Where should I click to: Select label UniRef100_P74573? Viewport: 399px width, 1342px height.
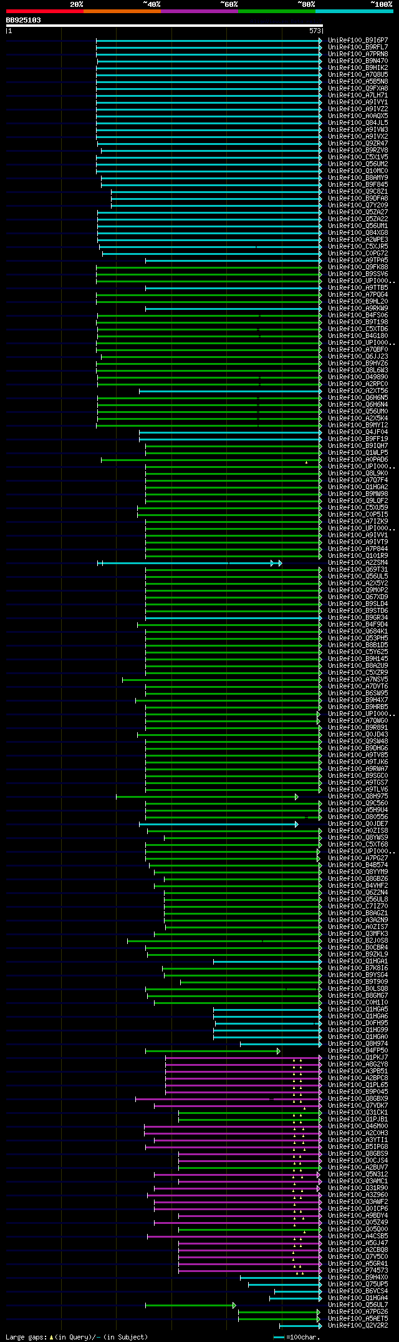click(358, 1270)
